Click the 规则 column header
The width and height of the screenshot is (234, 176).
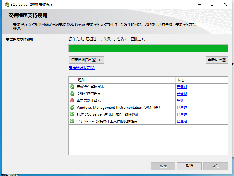[x=126, y=80]
